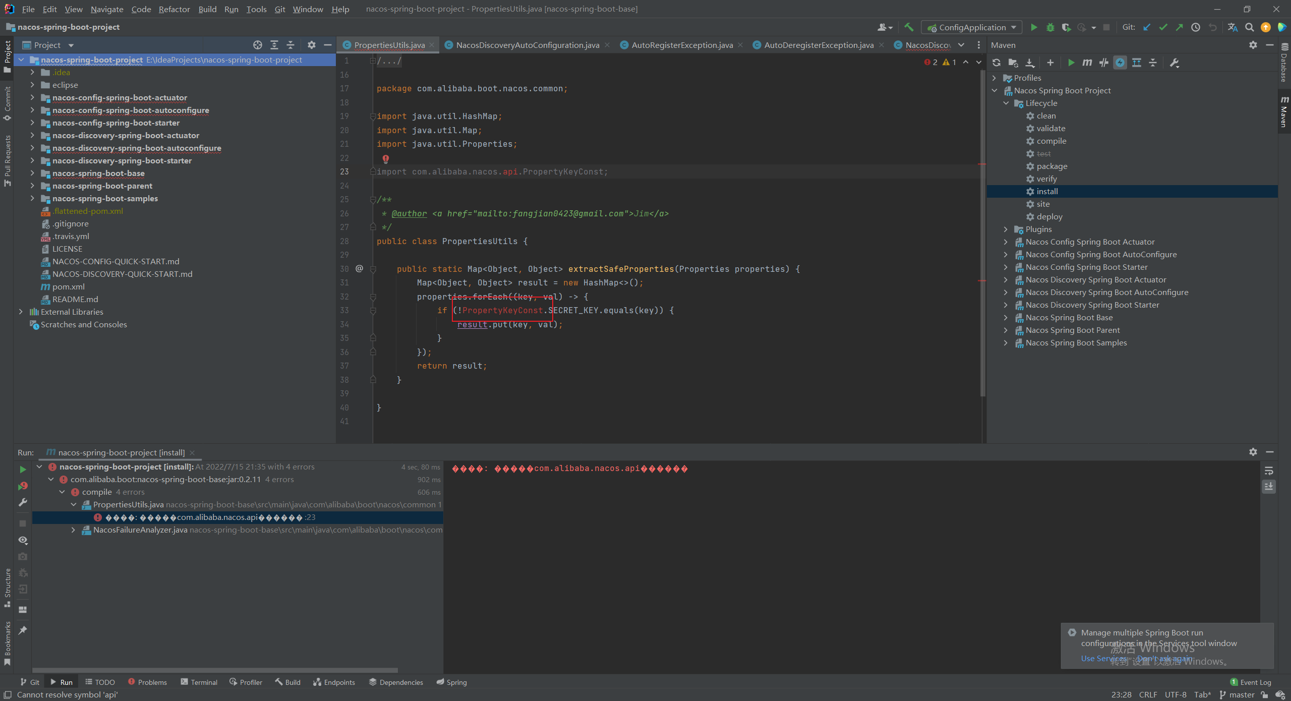Screen dimensions: 1291x701
Task: Build the project with the hammer icon
Action: pyautogui.click(x=909, y=27)
